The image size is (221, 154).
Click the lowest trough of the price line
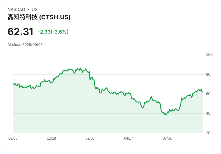tap(166, 115)
